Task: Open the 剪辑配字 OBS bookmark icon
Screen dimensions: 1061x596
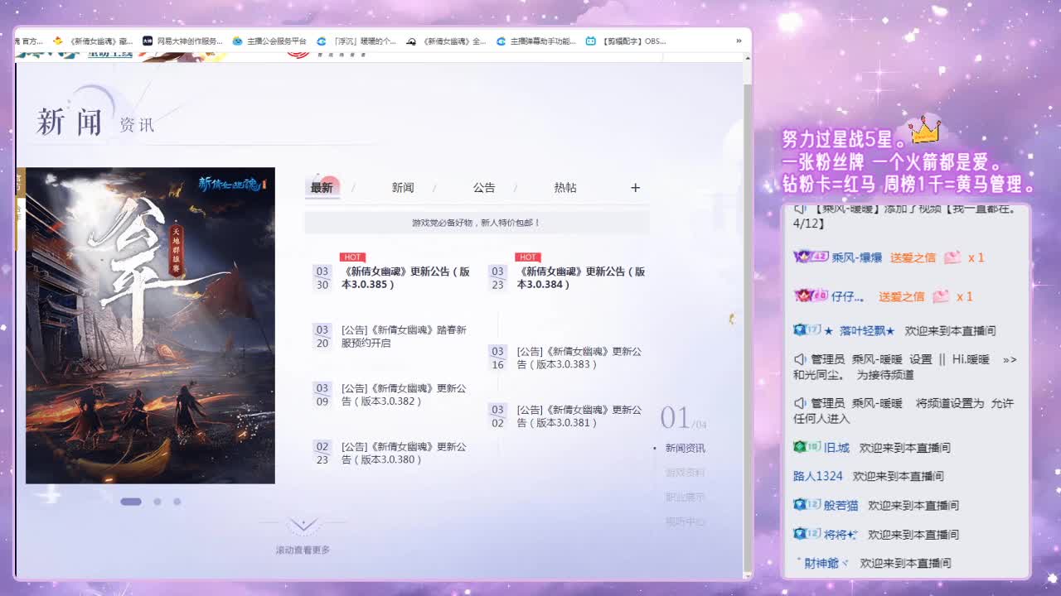Action: [x=590, y=41]
